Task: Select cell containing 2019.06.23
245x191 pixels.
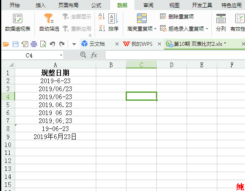Action: click(x=55, y=105)
